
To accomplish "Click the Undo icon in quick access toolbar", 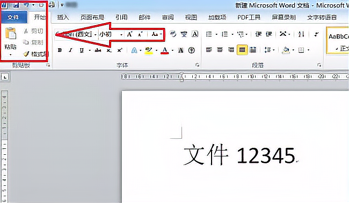I will (26, 5).
